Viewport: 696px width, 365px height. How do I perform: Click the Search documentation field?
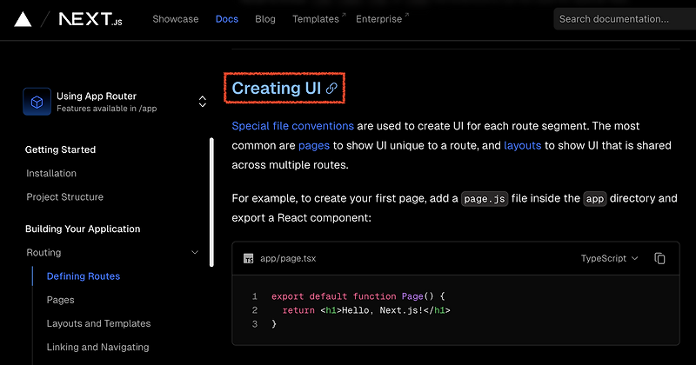click(x=625, y=19)
